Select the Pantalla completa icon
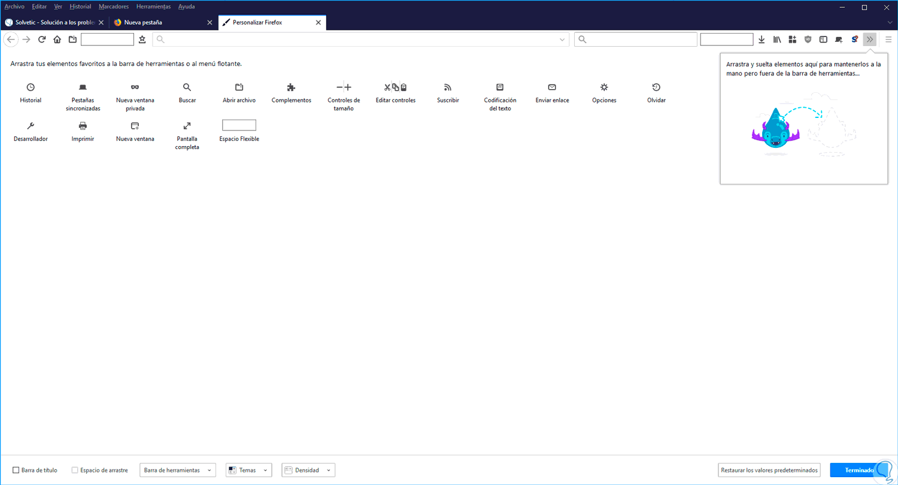 187,126
